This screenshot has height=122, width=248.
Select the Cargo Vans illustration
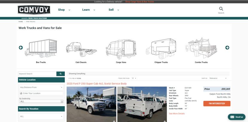(x=121, y=49)
